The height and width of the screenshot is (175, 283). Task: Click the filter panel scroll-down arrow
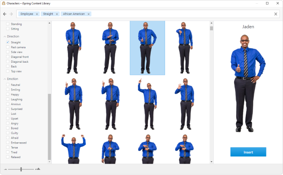pyautogui.click(x=49, y=162)
